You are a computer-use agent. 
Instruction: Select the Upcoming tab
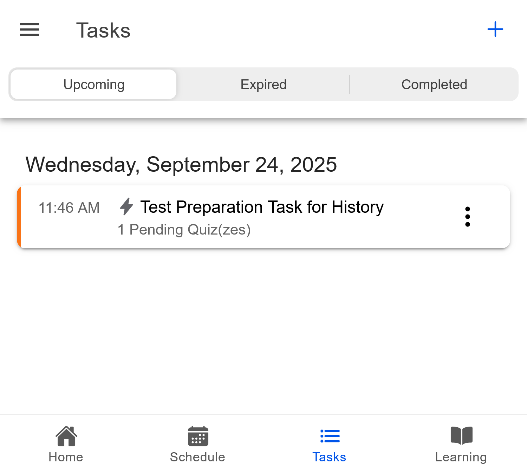pos(93,84)
